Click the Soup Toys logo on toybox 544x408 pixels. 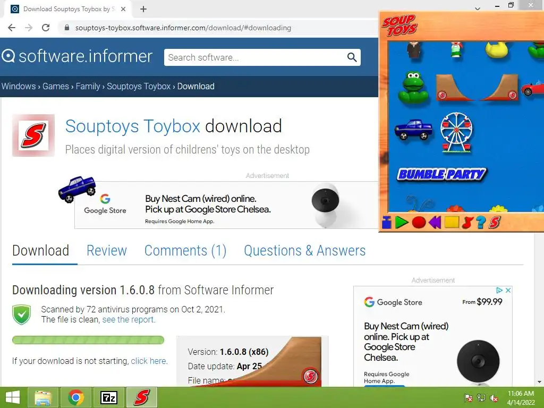[x=399, y=25]
